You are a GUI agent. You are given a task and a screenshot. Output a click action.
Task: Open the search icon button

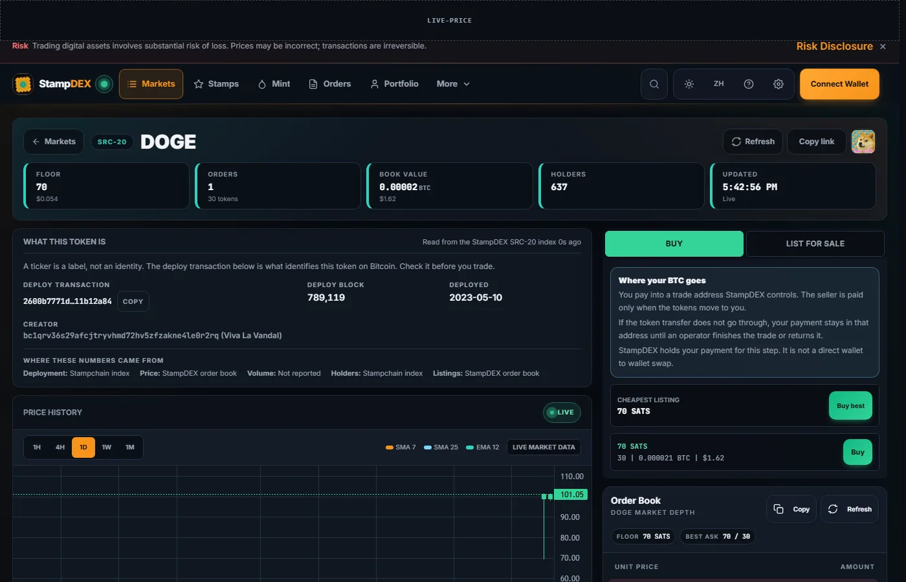654,84
